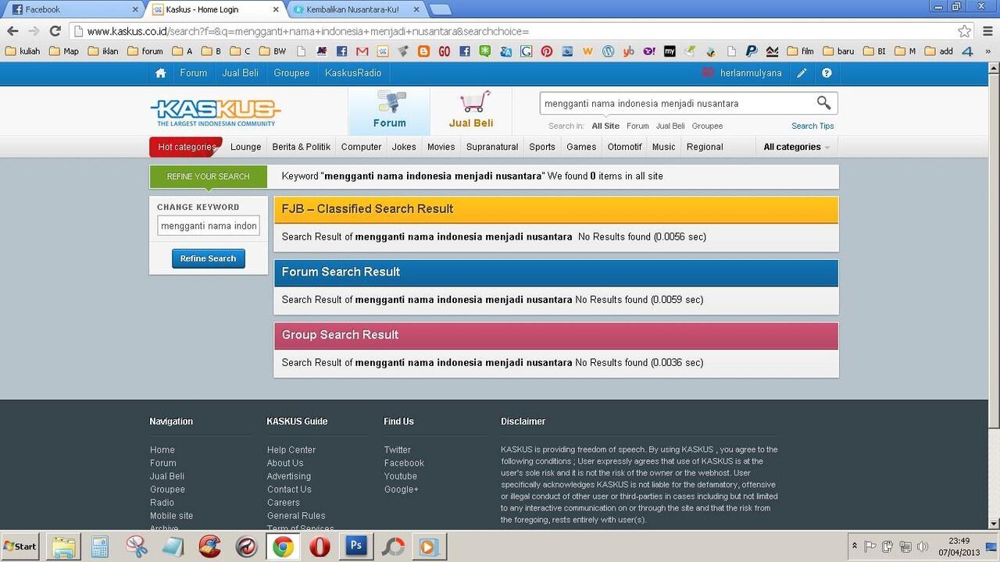Open the 4shared bookmark icon
The width and height of the screenshot is (1000, 562).
tap(967, 52)
